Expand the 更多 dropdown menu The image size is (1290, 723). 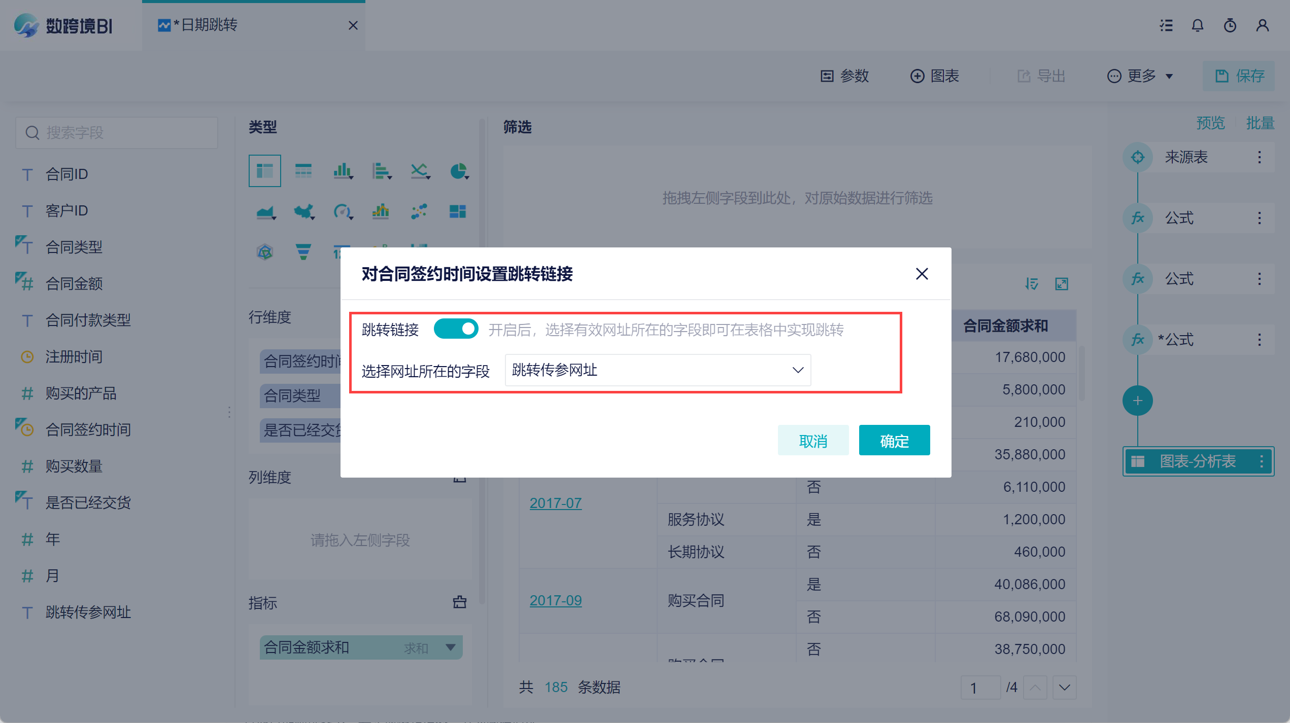(1140, 76)
